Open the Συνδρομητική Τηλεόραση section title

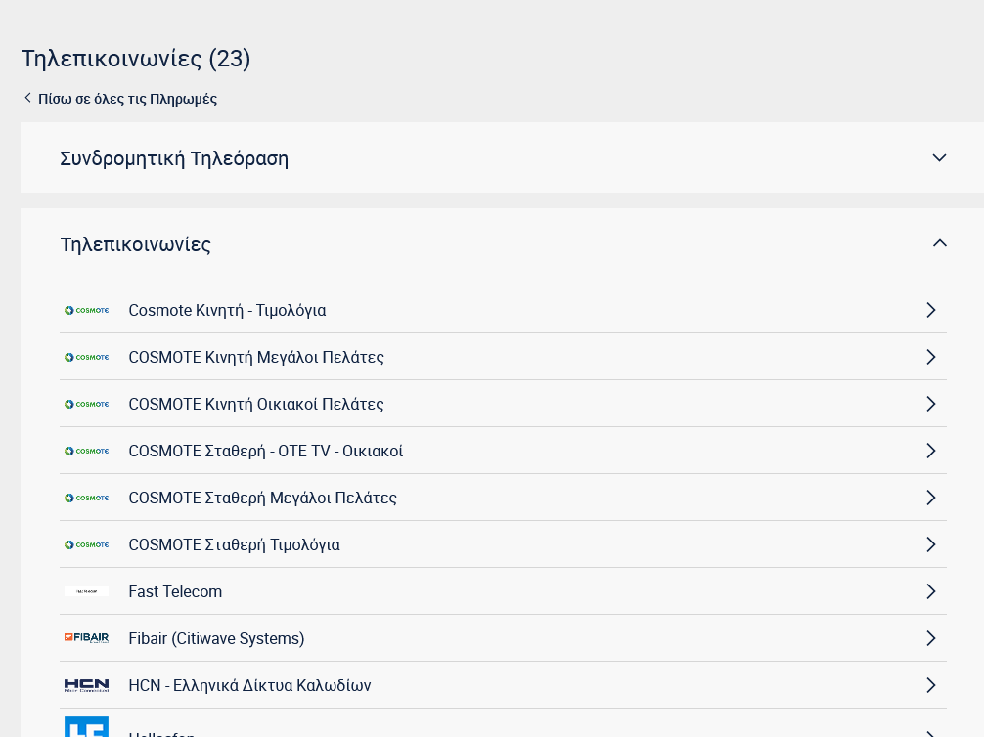(x=174, y=158)
